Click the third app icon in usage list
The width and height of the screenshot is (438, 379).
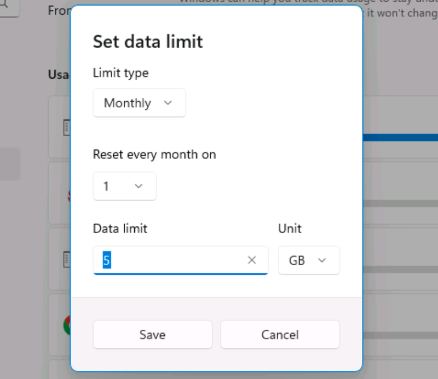66,259
